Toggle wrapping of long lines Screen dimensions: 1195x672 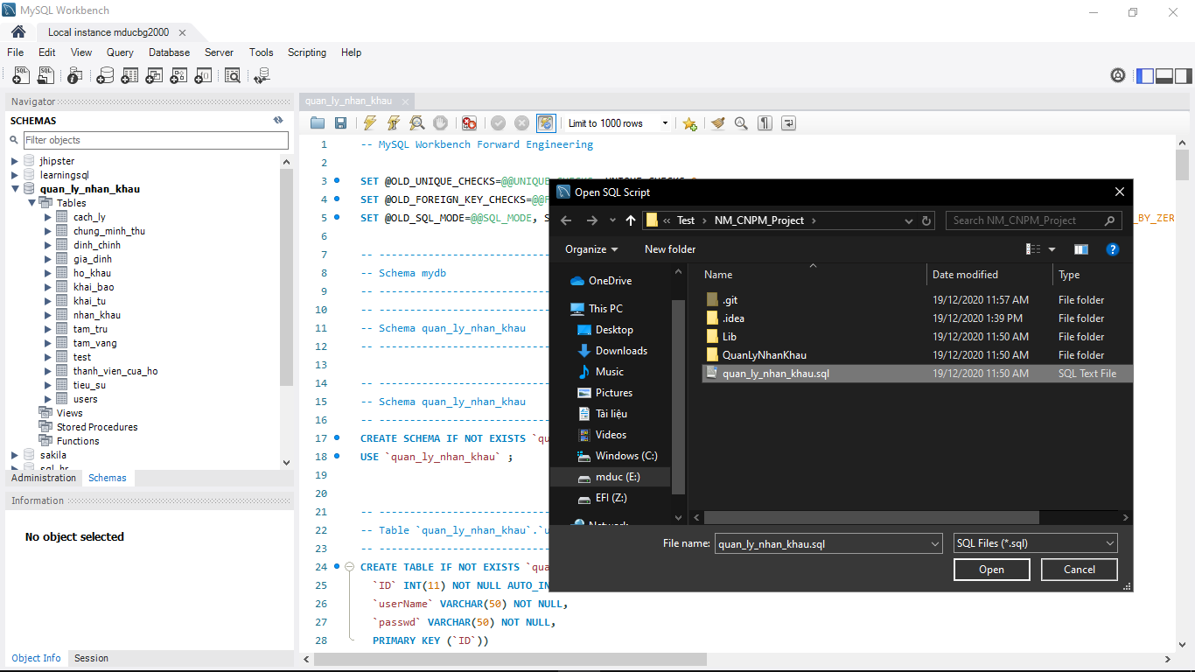[786, 122]
